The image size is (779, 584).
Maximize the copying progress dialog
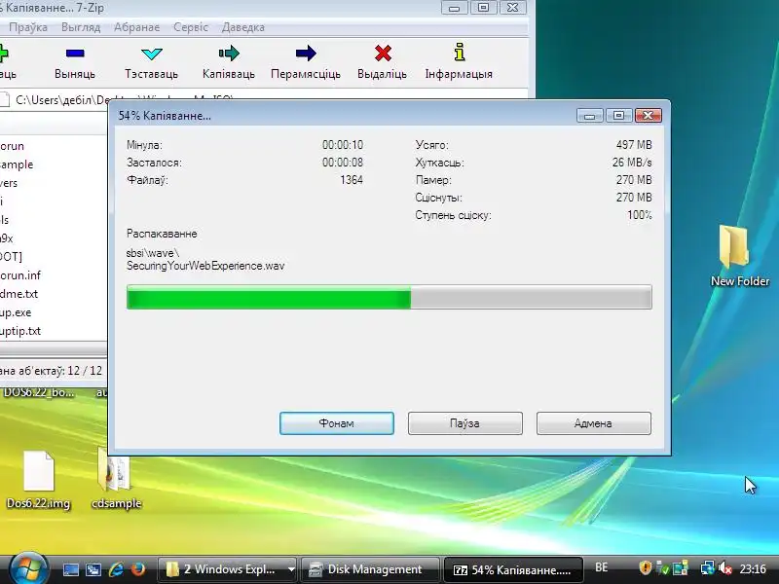[618, 116]
